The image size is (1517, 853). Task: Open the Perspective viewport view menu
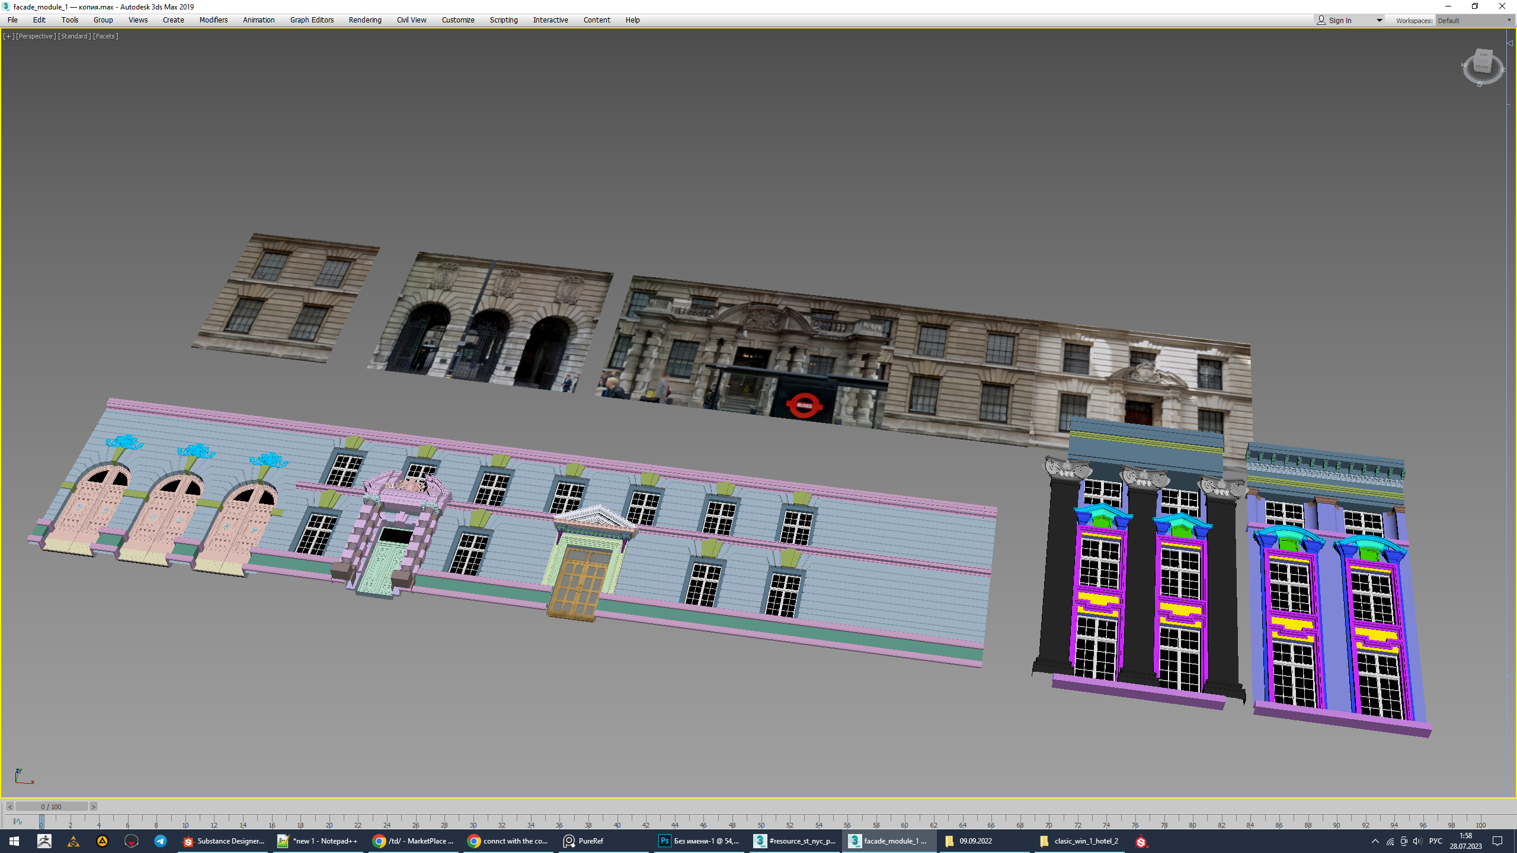(36, 36)
